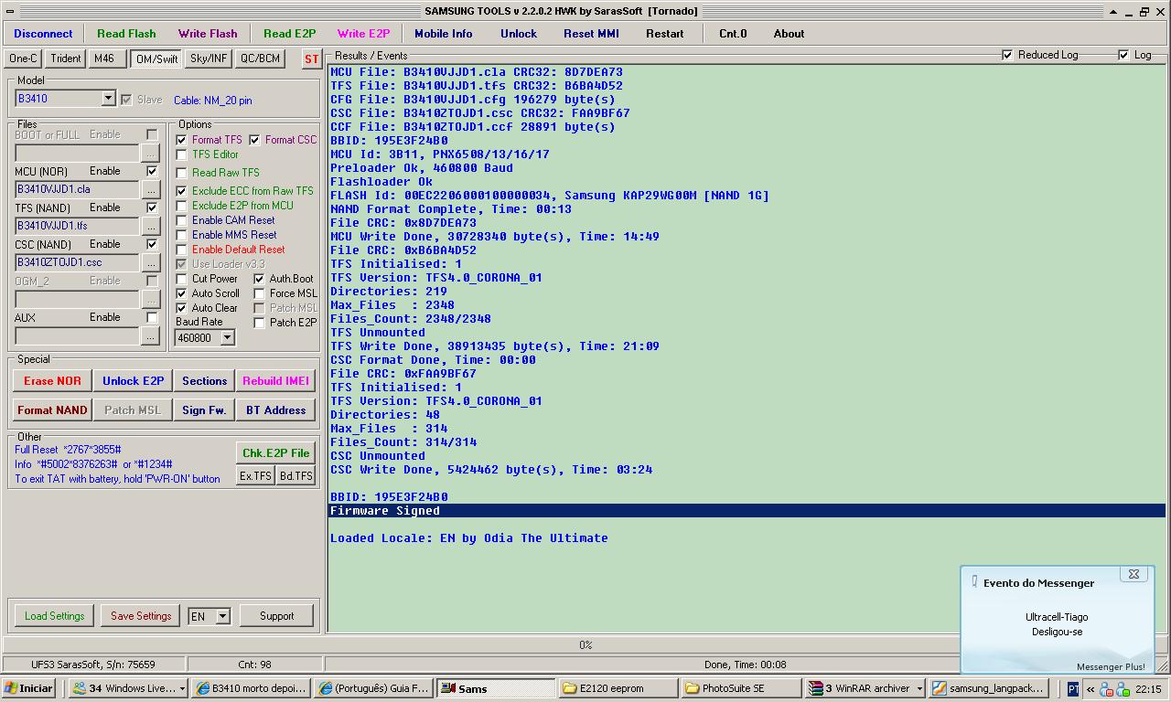Toggle the Format CSC checkbox
Image resolution: width=1171 pixels, height=702 pixels.
click(254, 140)
